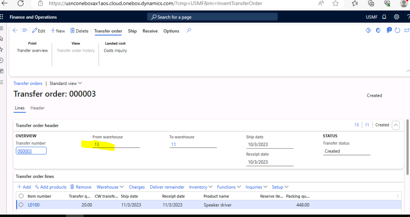410x217 pixels.
Task: Click the browser back arrow
Action: (x=5, y=3)
